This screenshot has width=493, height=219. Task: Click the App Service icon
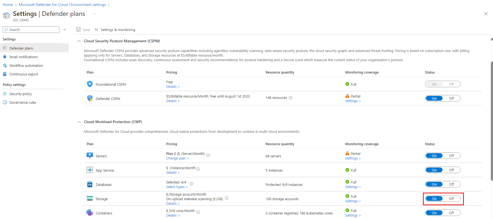(90, 170)
